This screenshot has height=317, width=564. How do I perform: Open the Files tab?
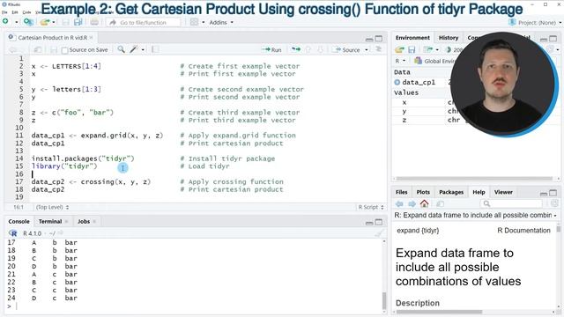click(401, 192)
